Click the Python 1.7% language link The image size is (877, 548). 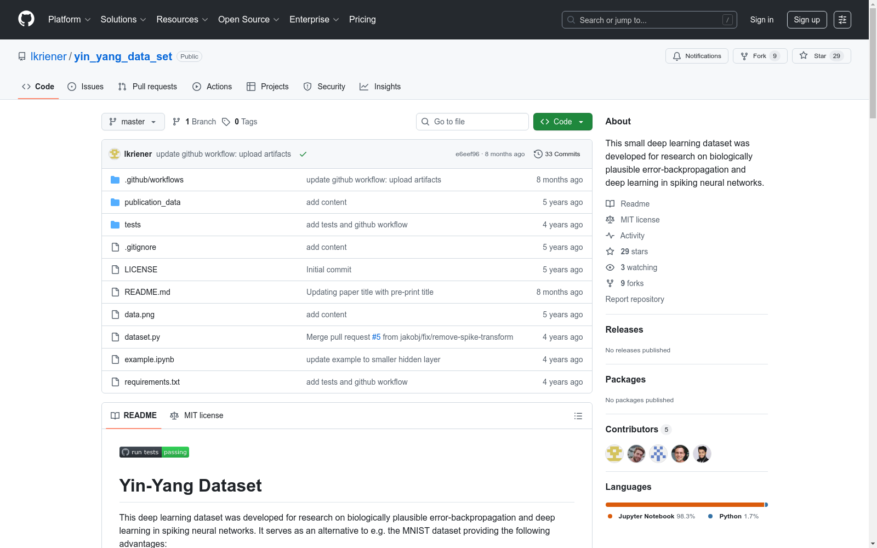click(733, 516)
